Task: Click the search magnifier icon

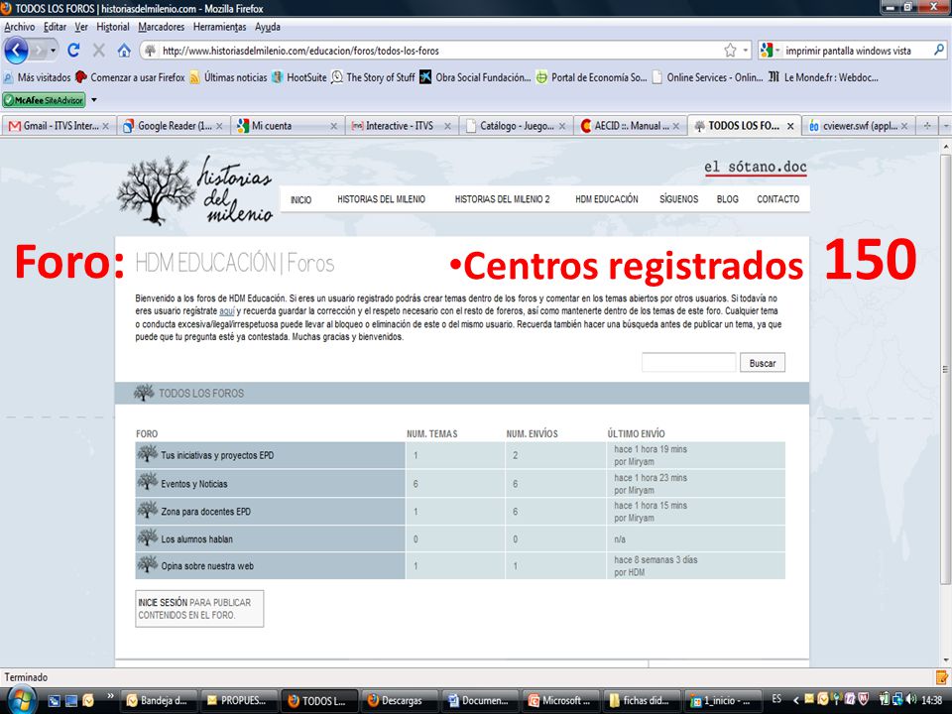Action: pyautogui.click(x=939, y=51)
